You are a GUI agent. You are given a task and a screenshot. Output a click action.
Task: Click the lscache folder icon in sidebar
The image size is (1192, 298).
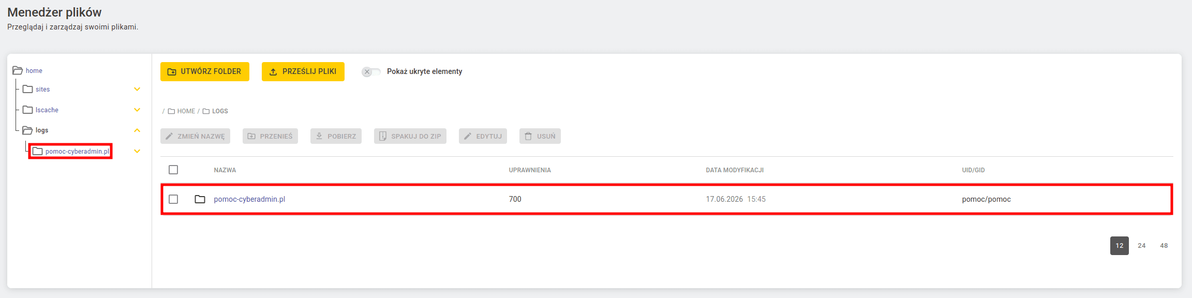click(28, 110)
